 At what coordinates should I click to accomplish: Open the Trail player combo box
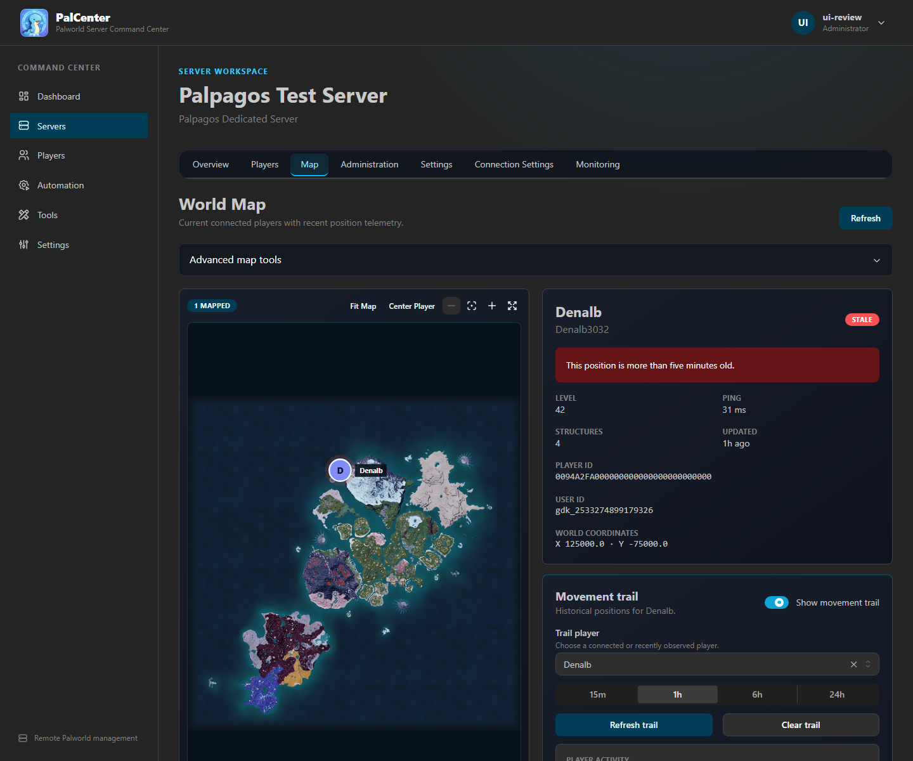click(717, 665)
